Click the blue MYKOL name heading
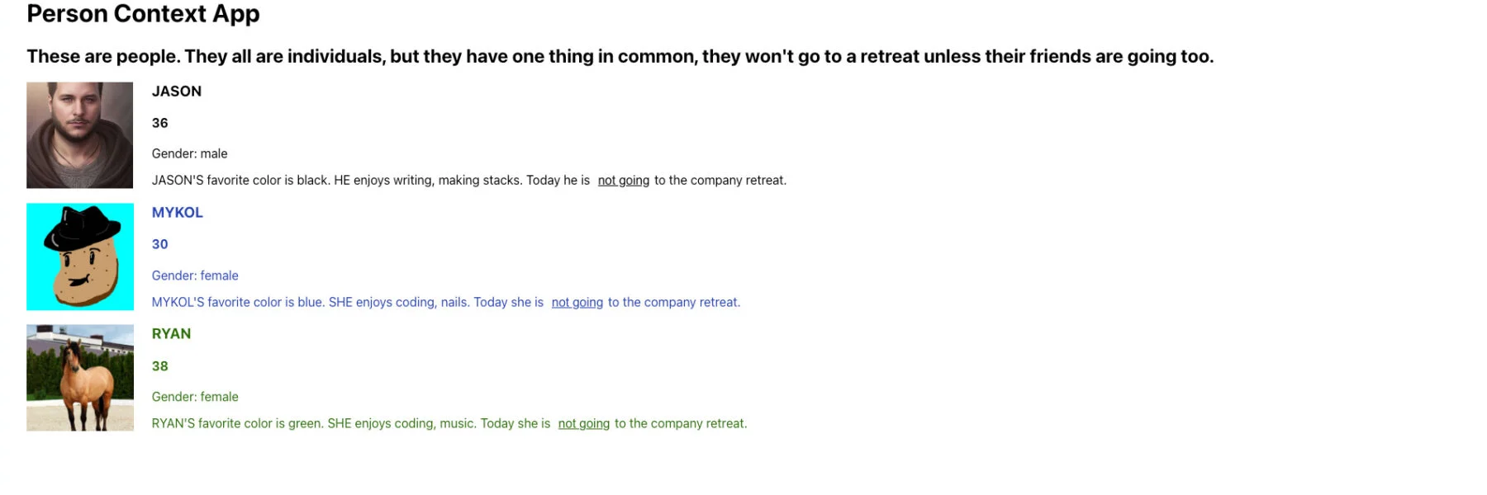The height and width of the screenshot is (495, 1487). (177, 213)
